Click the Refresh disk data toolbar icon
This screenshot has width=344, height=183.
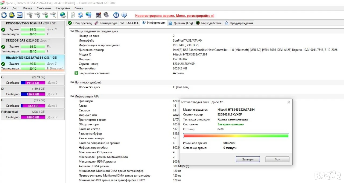pos(4,15)
